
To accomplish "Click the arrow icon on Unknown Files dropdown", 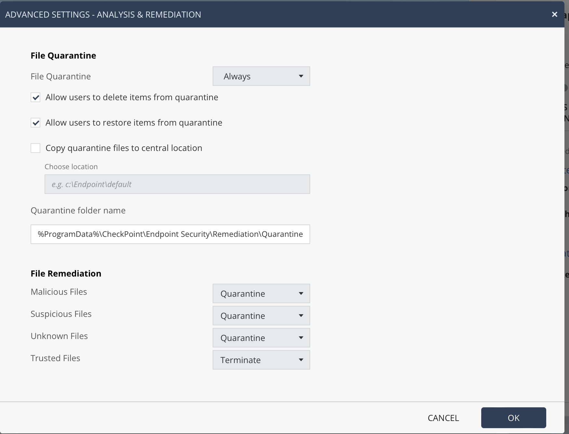I will point(301,338).
